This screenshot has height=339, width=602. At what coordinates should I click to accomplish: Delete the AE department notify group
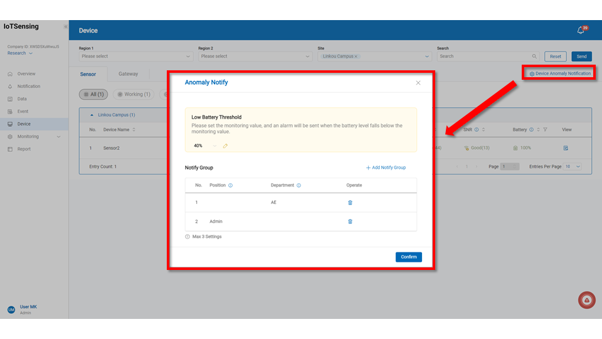coord(350,203)
